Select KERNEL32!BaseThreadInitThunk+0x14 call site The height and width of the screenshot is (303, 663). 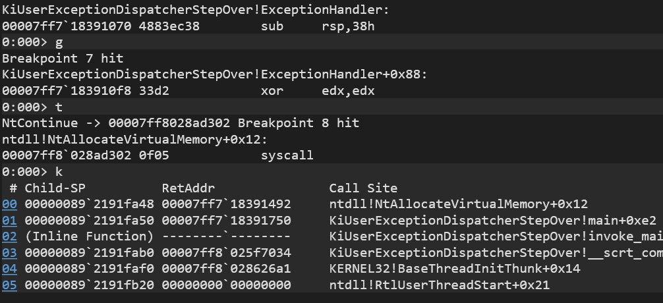(455, 269)
